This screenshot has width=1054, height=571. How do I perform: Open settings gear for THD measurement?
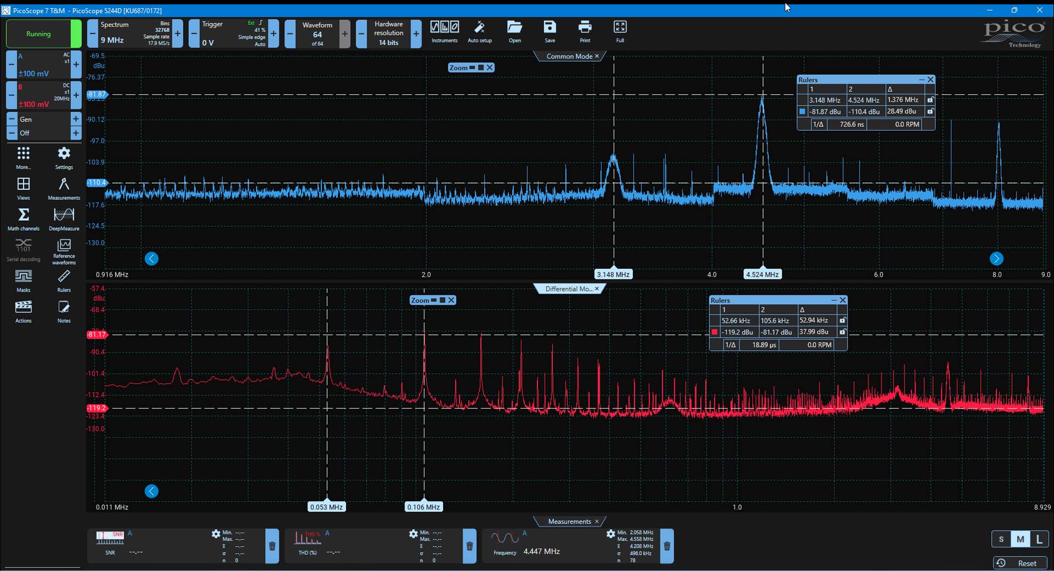[413, 534]
